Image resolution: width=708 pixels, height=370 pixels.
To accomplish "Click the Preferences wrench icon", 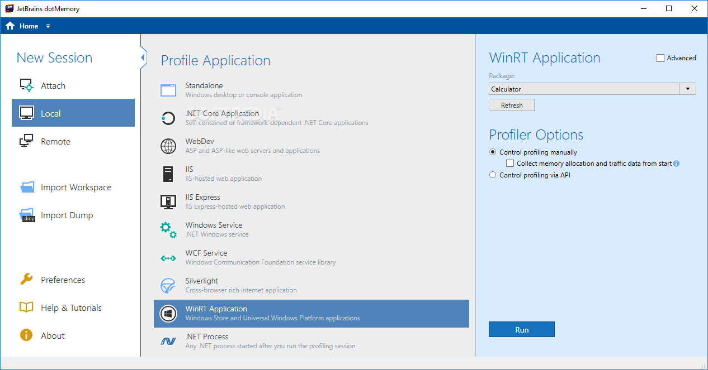I will click(27, 280).
